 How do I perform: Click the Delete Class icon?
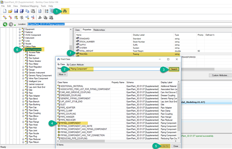point(10,18)
